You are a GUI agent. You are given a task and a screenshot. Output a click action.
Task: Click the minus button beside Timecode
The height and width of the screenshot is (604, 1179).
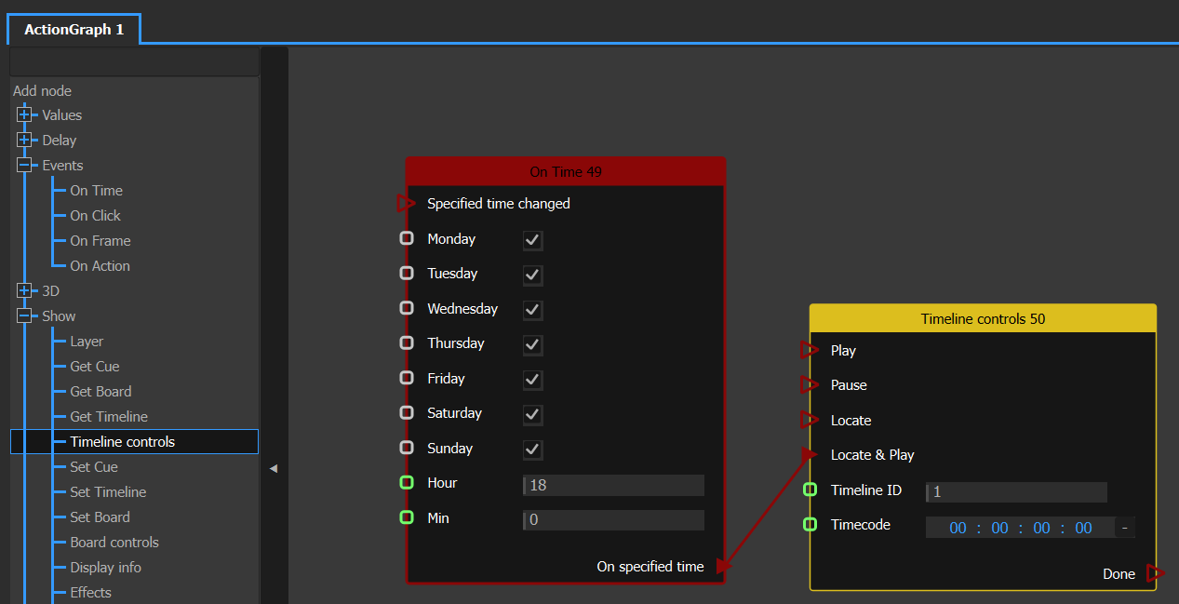click(x=1125, y=528)
